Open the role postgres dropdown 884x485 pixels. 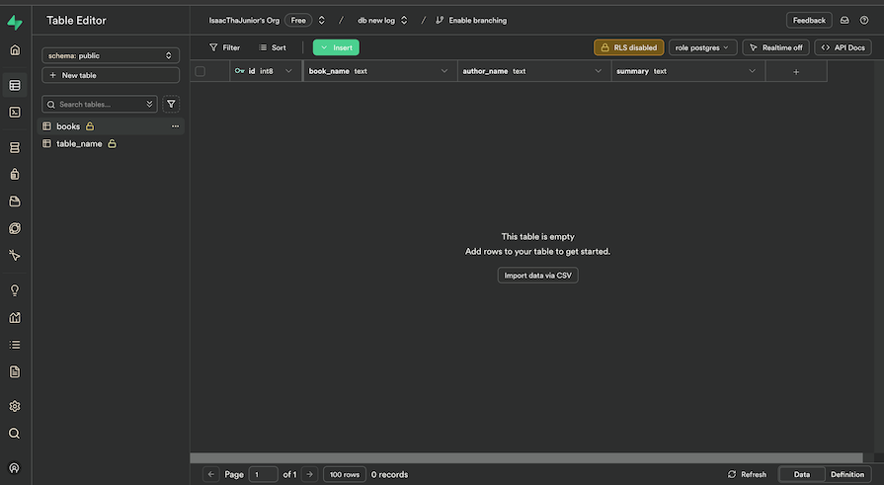click(x=702, y=47)
